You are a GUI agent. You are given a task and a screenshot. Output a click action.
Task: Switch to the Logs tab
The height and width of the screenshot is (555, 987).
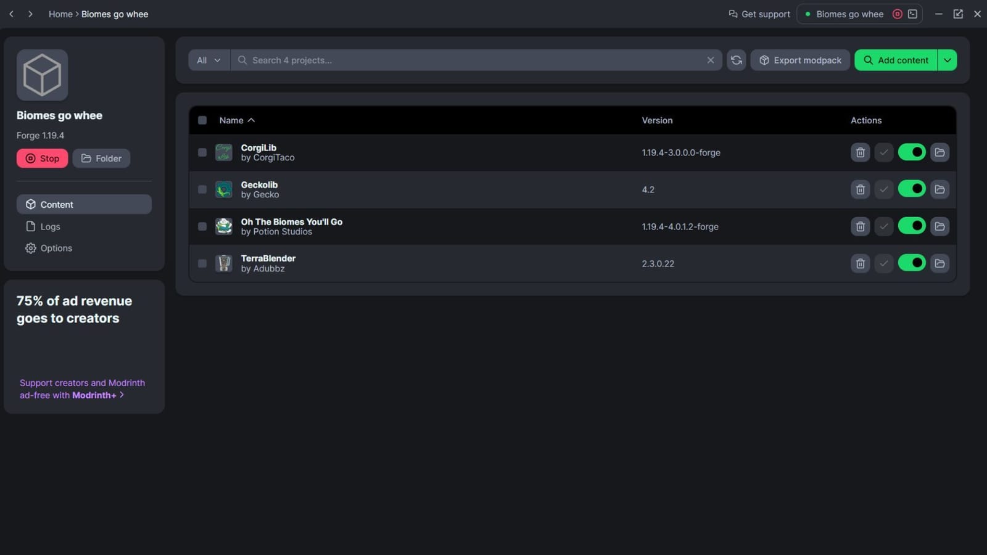pos(50,226)
